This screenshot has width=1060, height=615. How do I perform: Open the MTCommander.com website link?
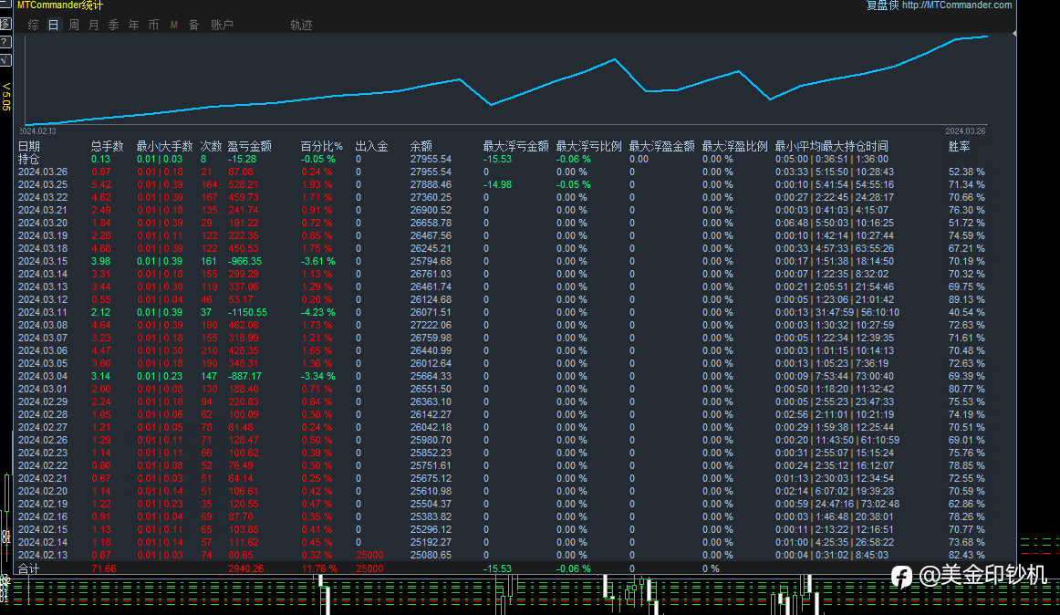tap(957, 5)
